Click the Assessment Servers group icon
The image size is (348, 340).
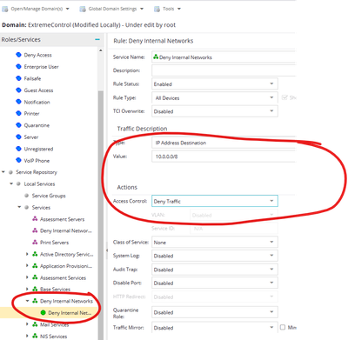(35, 219)
